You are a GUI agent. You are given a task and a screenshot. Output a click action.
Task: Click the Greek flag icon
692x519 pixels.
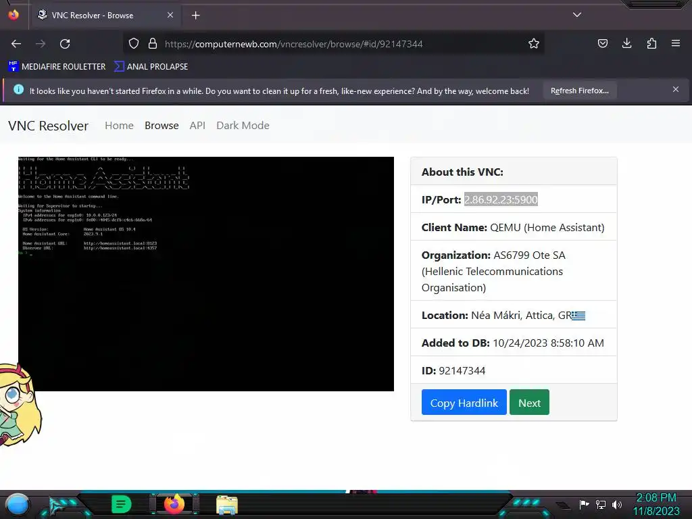click(578, 316)
